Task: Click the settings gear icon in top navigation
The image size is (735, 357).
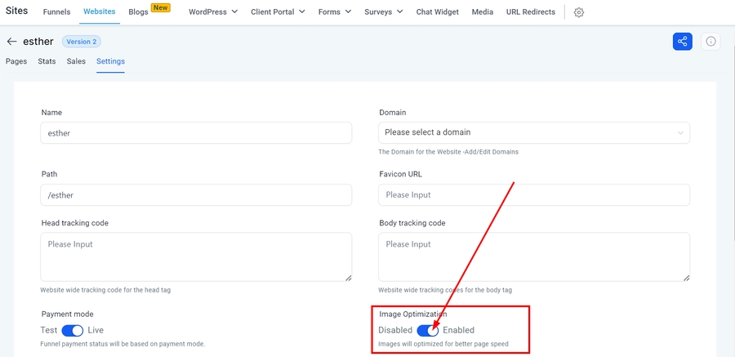Action: click(x=579, y=12)
